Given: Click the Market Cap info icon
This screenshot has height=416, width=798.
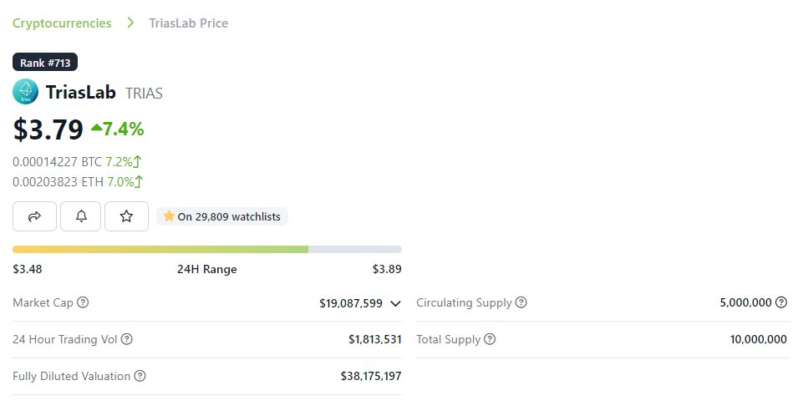Looking at the screenshot, I should pyautogui.click(x=83, y=302).
